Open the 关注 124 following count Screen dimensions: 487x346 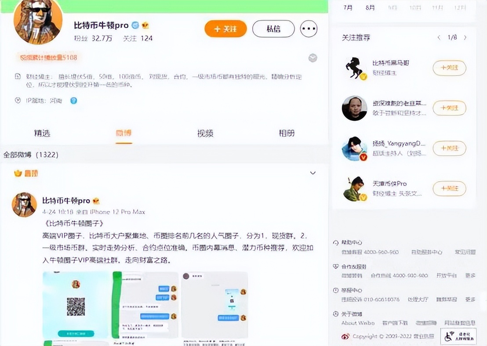tap(138, 39)
